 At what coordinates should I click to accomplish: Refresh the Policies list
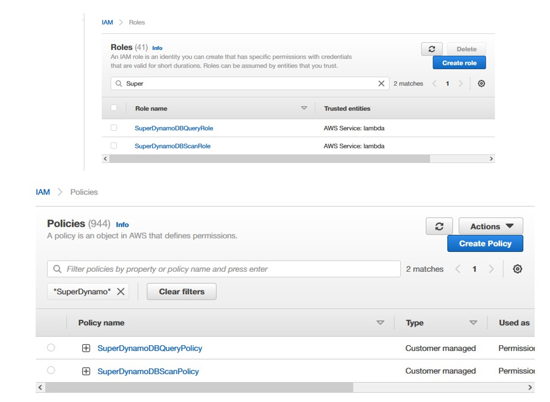tap(439, 226)
